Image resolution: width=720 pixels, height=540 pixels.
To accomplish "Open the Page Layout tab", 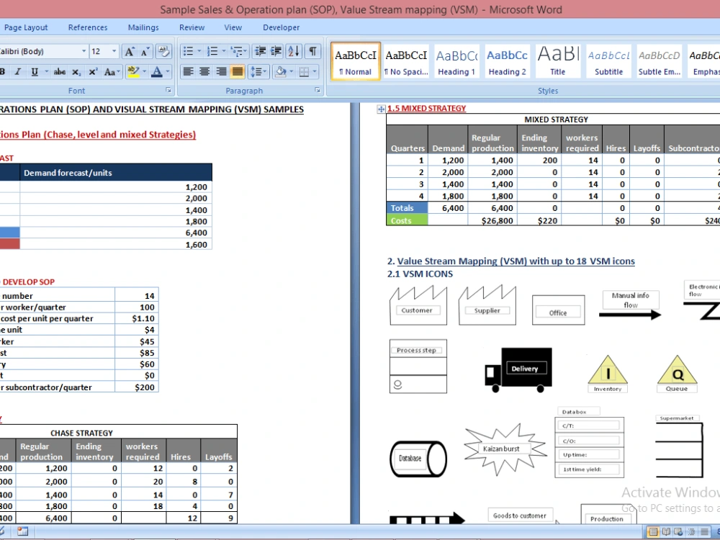I will pyautogui.click(x=26, y=27).
